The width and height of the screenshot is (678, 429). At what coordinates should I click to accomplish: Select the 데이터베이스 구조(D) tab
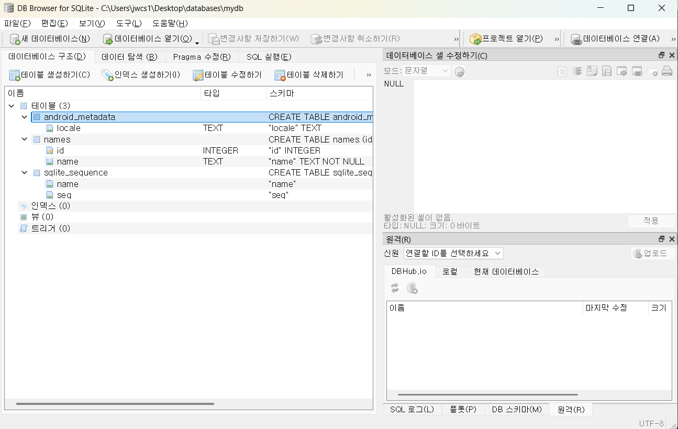point(47,56)
